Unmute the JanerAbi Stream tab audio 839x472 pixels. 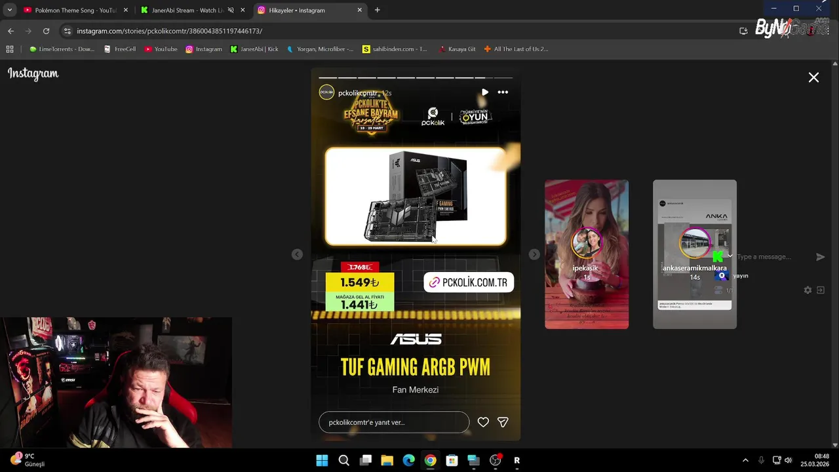(231, 10)
